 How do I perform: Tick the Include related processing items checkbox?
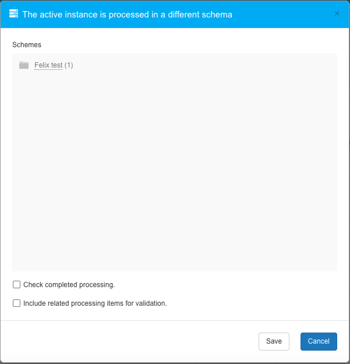[x=17, y=303]
